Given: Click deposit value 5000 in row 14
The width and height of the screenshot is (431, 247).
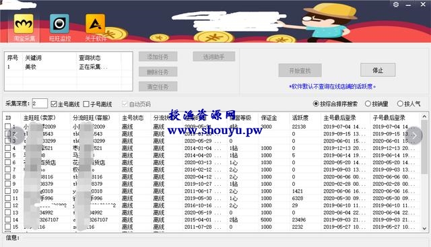Looking at the screenshot, I should coord(266,219).
